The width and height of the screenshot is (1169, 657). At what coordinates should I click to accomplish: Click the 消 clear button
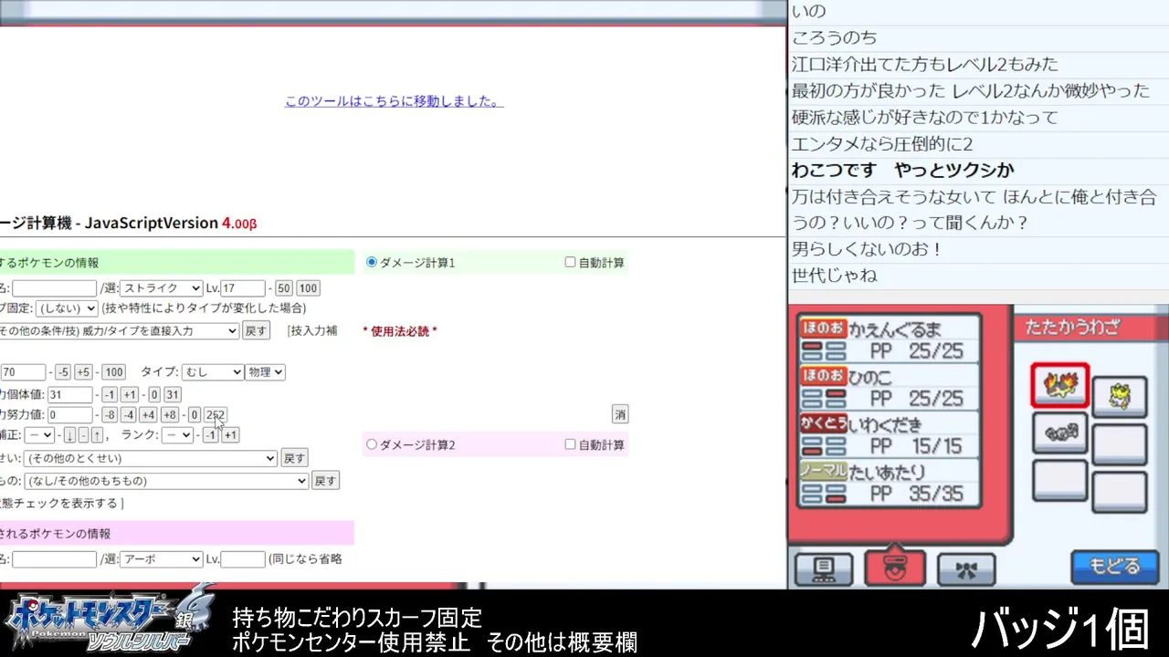620,414
